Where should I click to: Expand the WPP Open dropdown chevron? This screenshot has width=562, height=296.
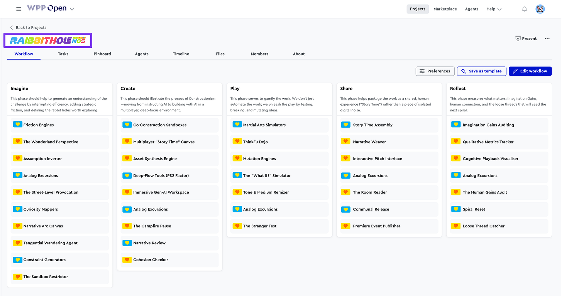[72, 9]
